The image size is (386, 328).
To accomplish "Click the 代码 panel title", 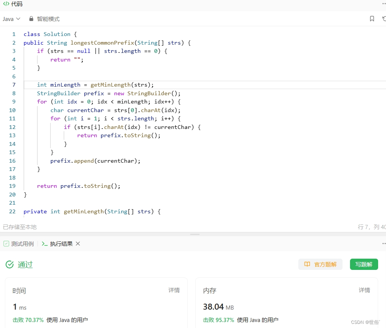I will 17,4.
